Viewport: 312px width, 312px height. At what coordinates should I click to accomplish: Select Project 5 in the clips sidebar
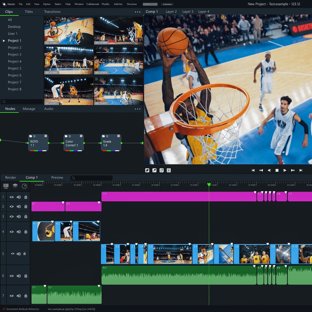(16, 68)
